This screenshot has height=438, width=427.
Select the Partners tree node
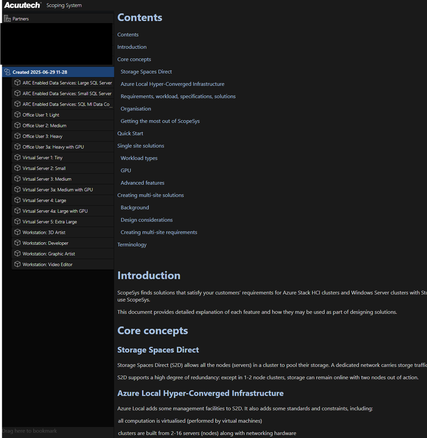58,19
